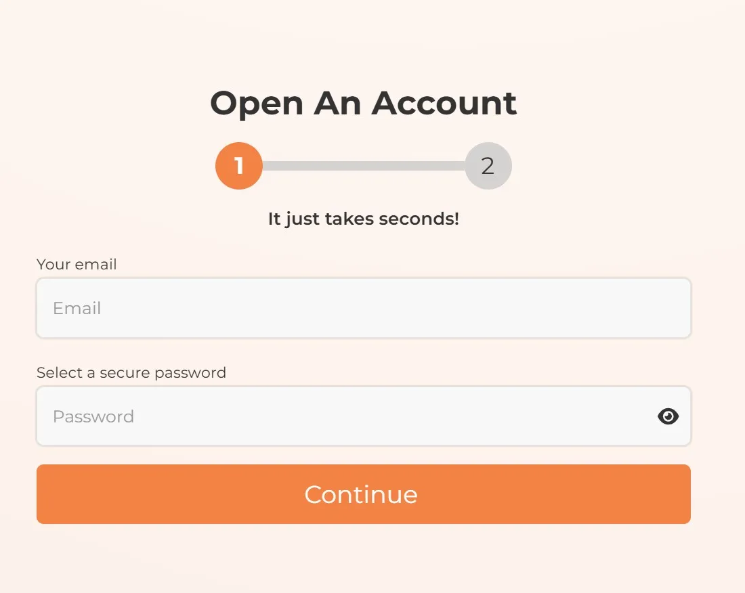Jump to the step 2 indicator
Screen dimensions: 745x593
click(488, 166)
